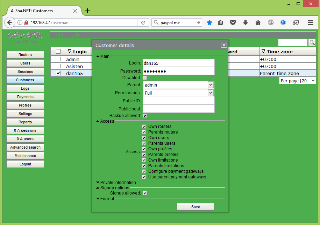Select the admin row checkbox
This screenshot has width=320, height=225.
58,59
